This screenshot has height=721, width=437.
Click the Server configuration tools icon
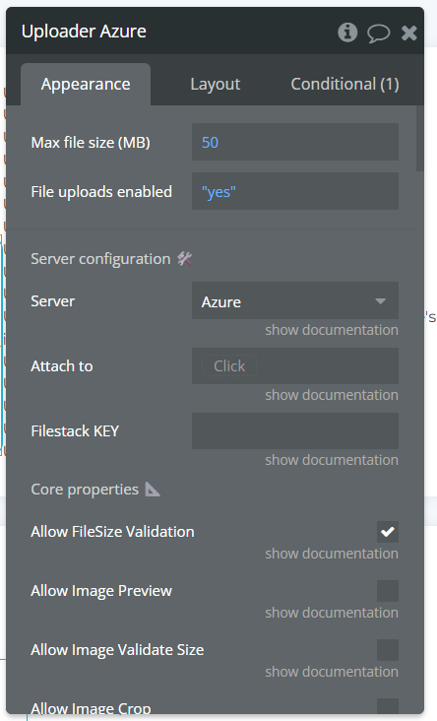pyautogui.click(x=185, y=259)
